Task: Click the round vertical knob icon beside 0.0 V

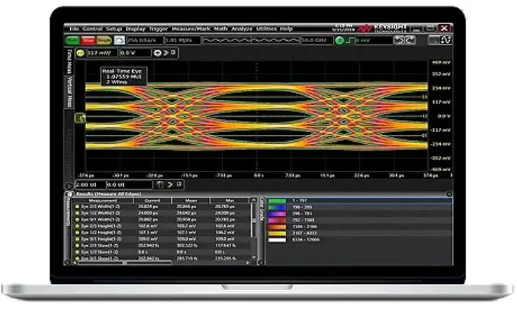Action: [x=158, y=53]
